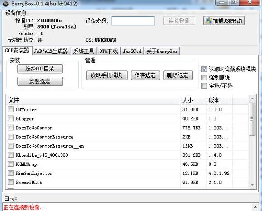
Task: Open Jar2Cod tab
Action: pyautogui.click(x=132, y=51)
